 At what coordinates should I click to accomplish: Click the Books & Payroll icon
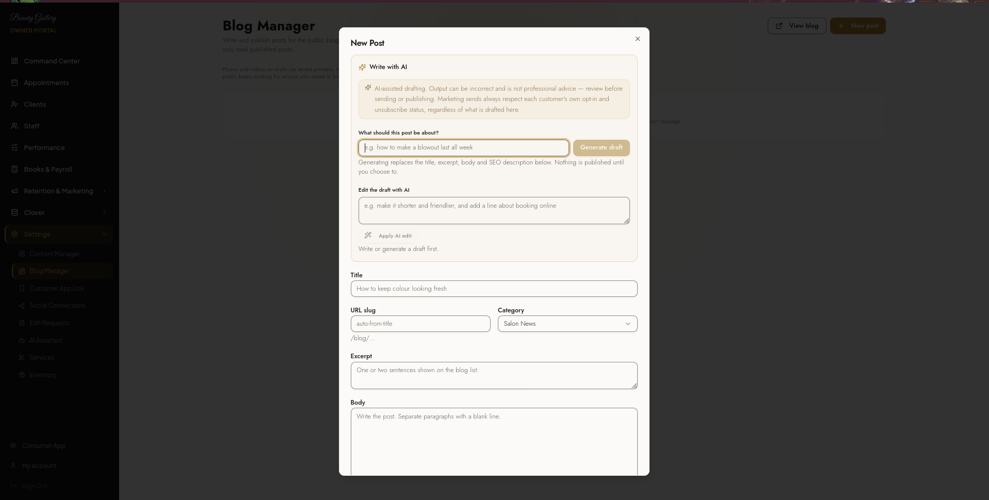tap(14, 169)
